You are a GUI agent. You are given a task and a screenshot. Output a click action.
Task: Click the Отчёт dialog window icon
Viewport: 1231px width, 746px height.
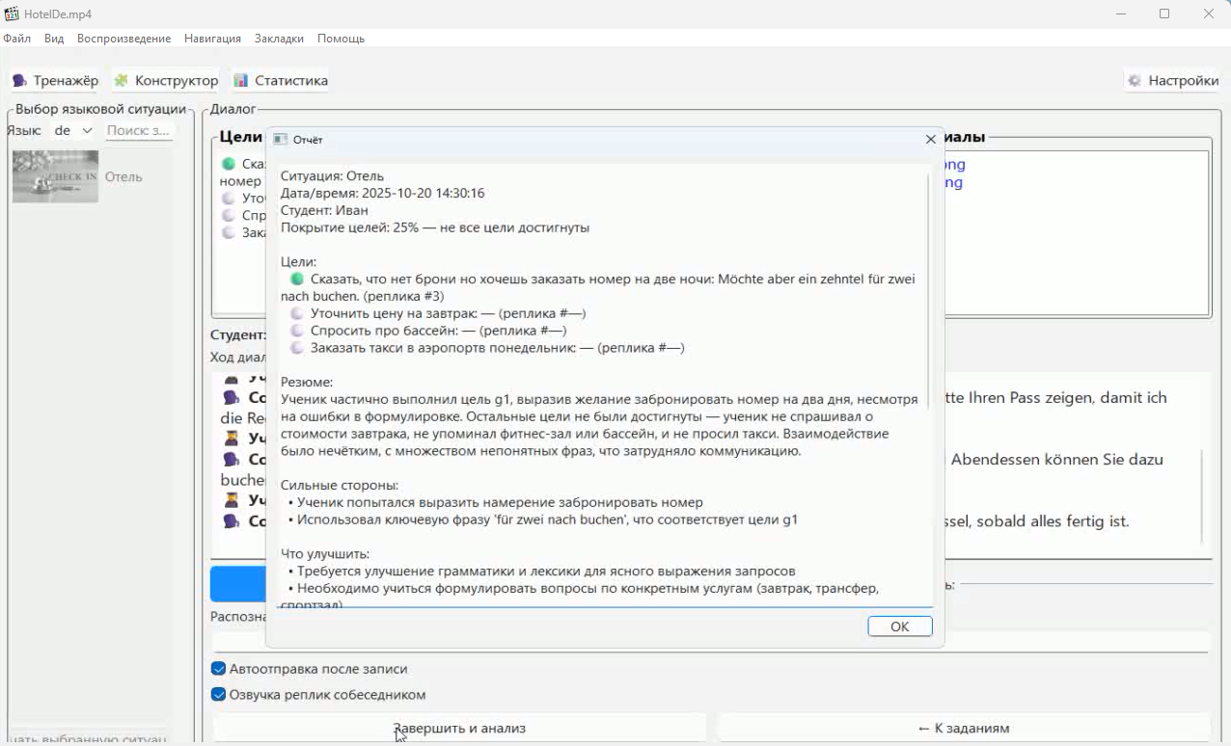coord(280,140)
